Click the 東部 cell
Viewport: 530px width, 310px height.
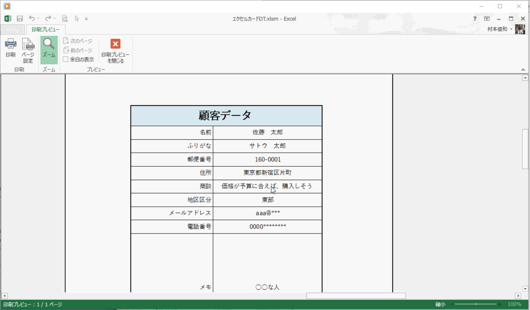tap(268, 200)
